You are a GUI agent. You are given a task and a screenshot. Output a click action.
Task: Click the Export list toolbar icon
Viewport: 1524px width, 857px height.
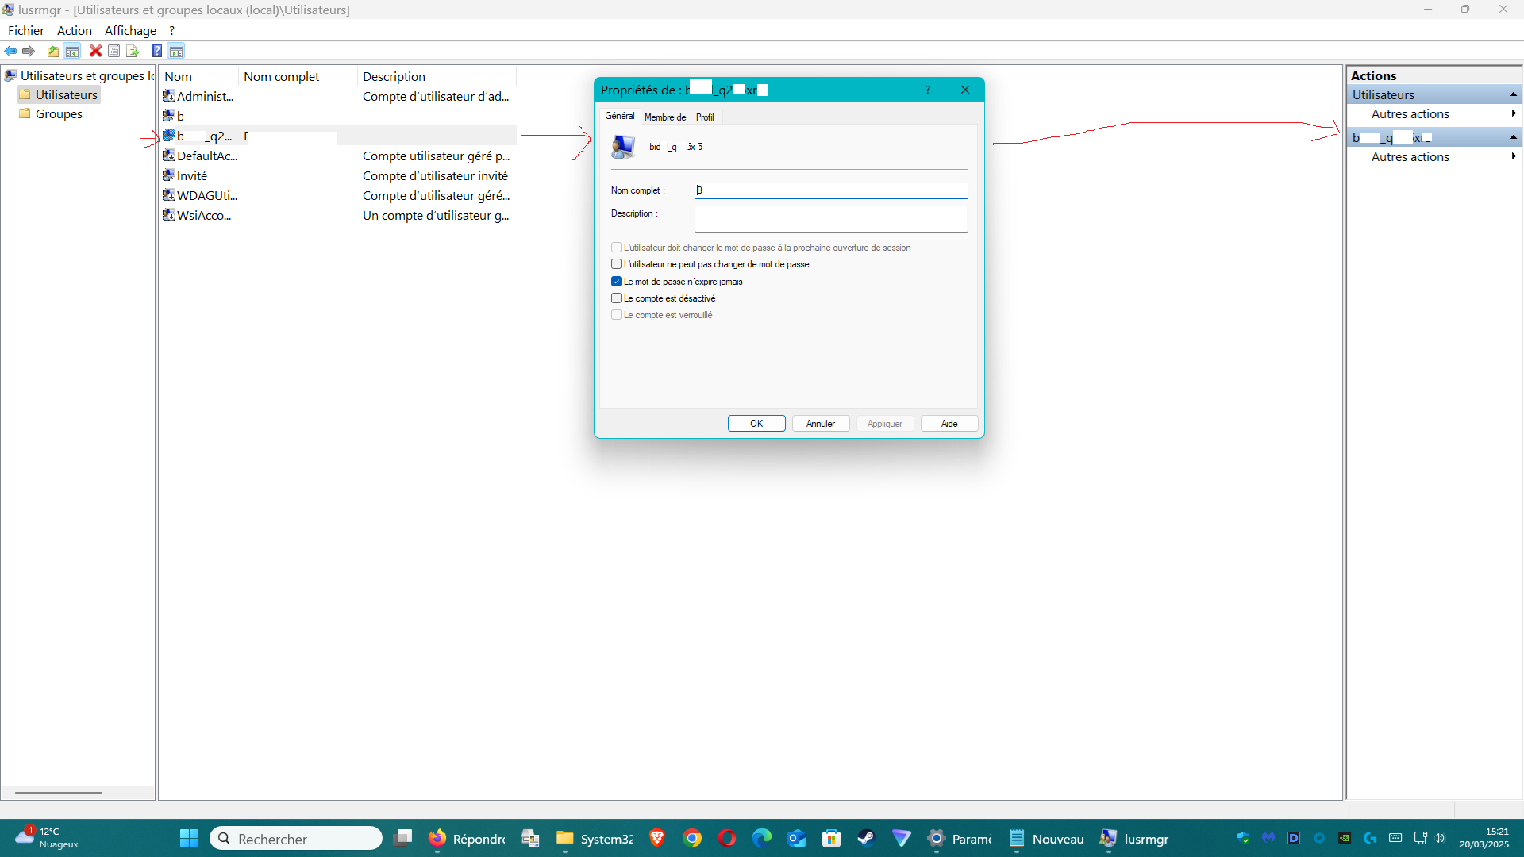pos(133,52)
